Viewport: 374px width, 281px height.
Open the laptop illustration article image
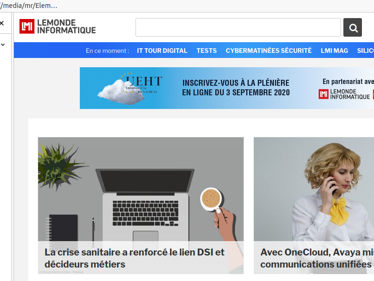click(x=141, y=189)
